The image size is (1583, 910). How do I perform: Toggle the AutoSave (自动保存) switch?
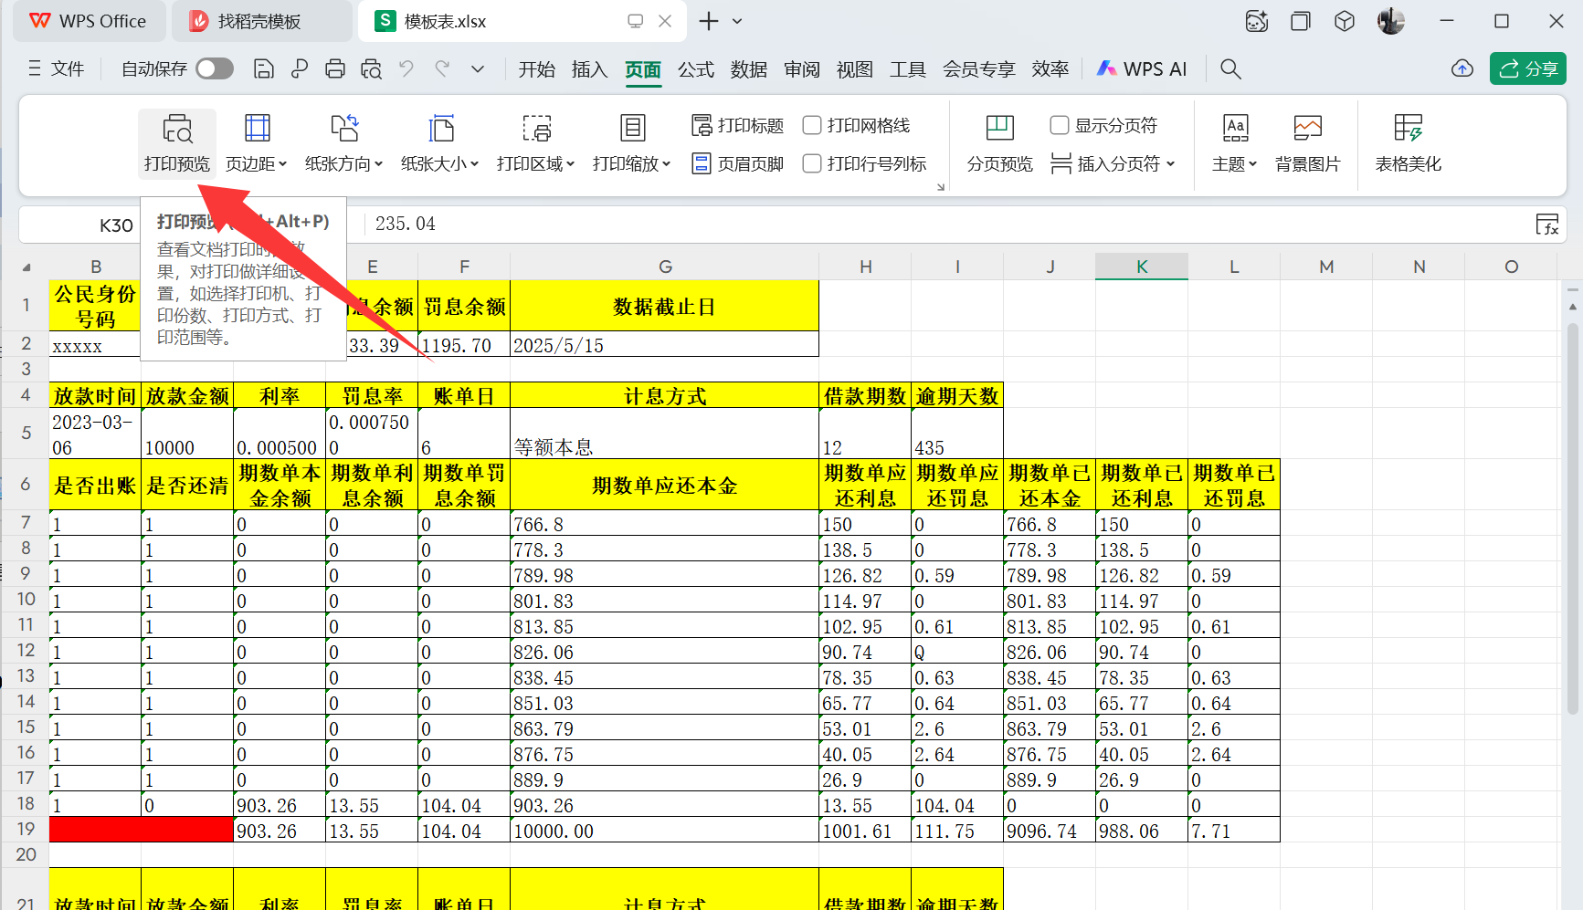coord(215,68)
